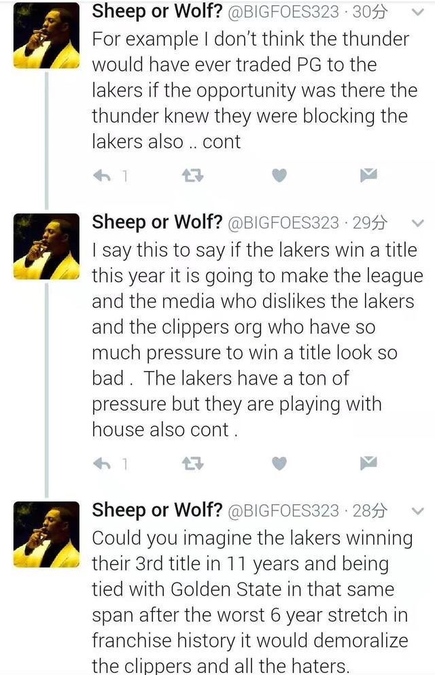Retweet the tweet about thunder trading PG
Image resolution: width=435 pixels, height=675 pixels.
coord(192,175)
